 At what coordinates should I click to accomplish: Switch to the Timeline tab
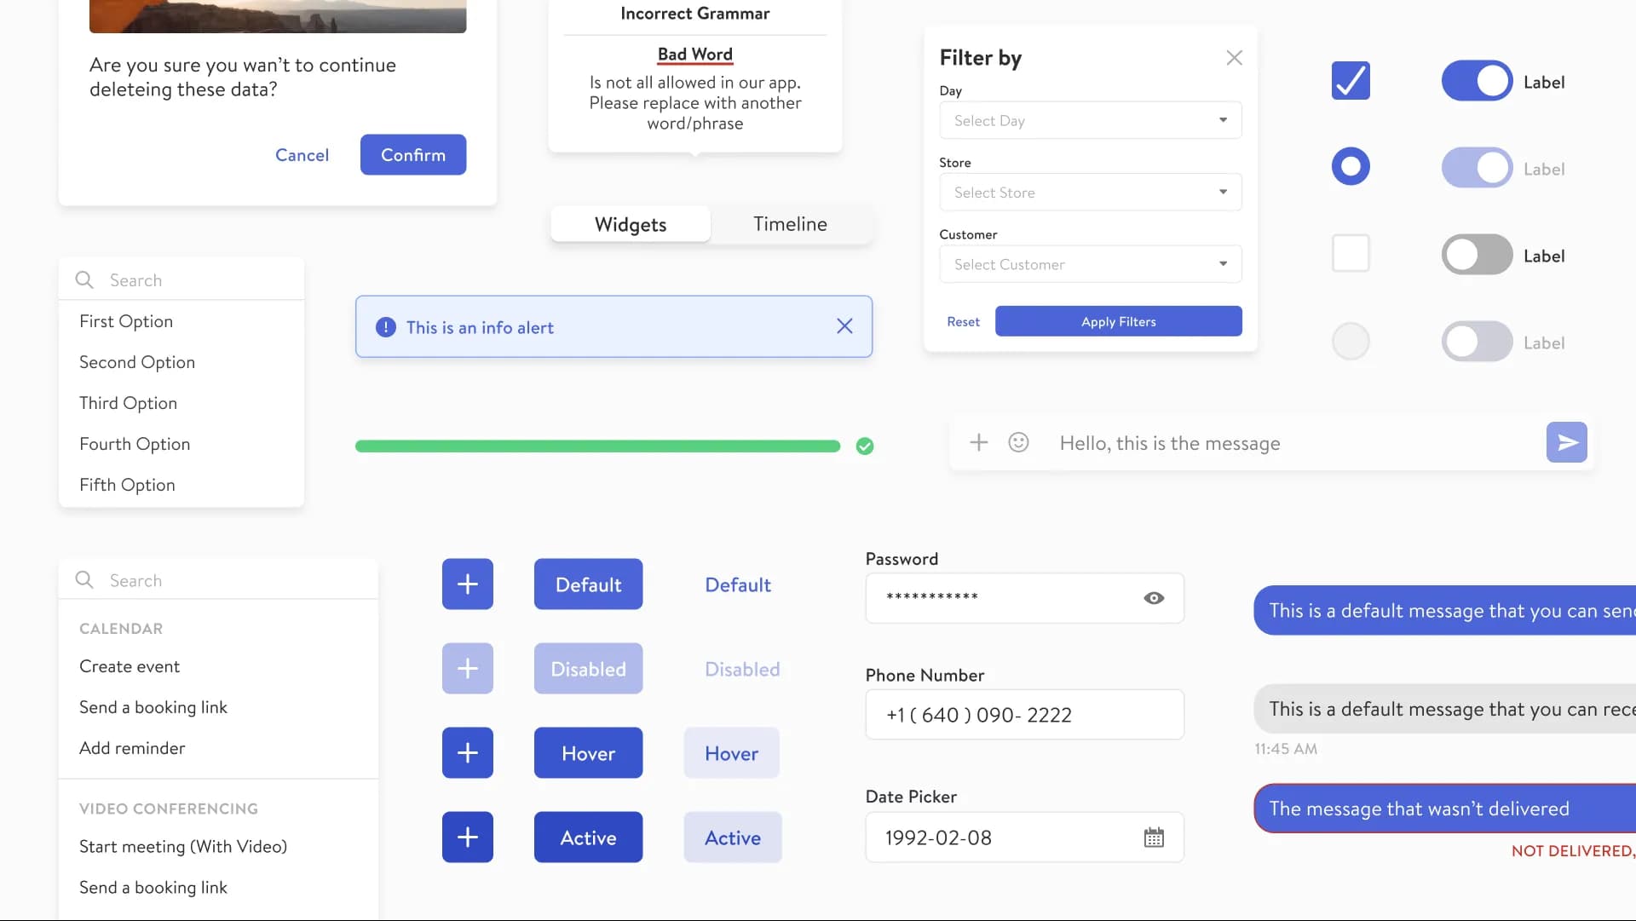[x=790, y=223]
